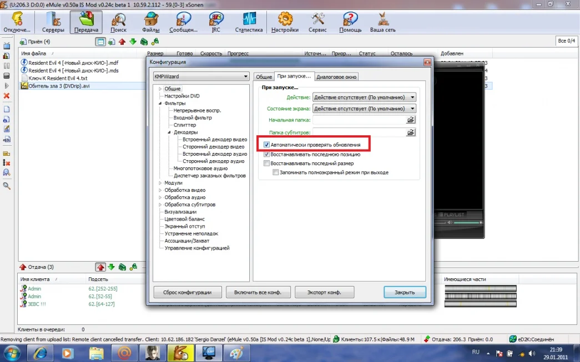Click the red X cancel icon in left sidebar
The height and width of the screenshot is (362, 580).
point(7,96)
